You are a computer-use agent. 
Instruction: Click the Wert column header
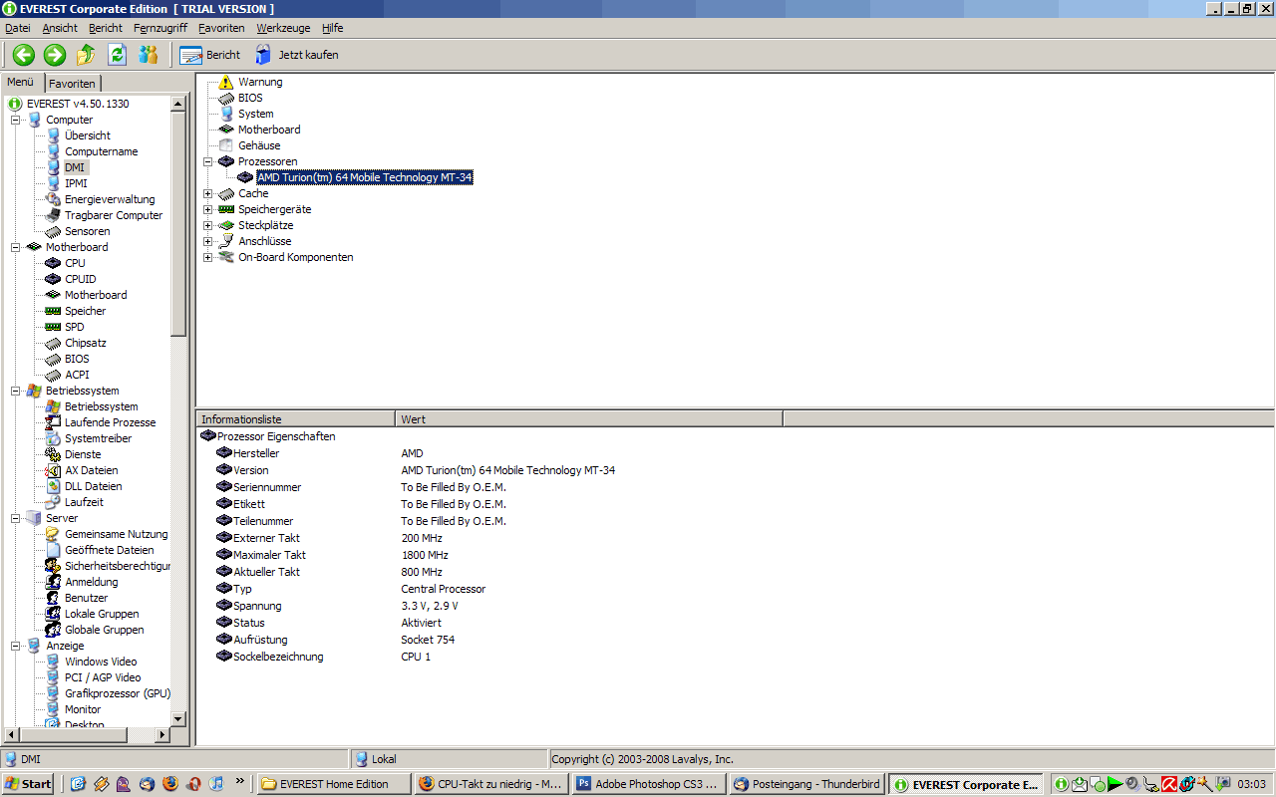[x=589, y=419]
